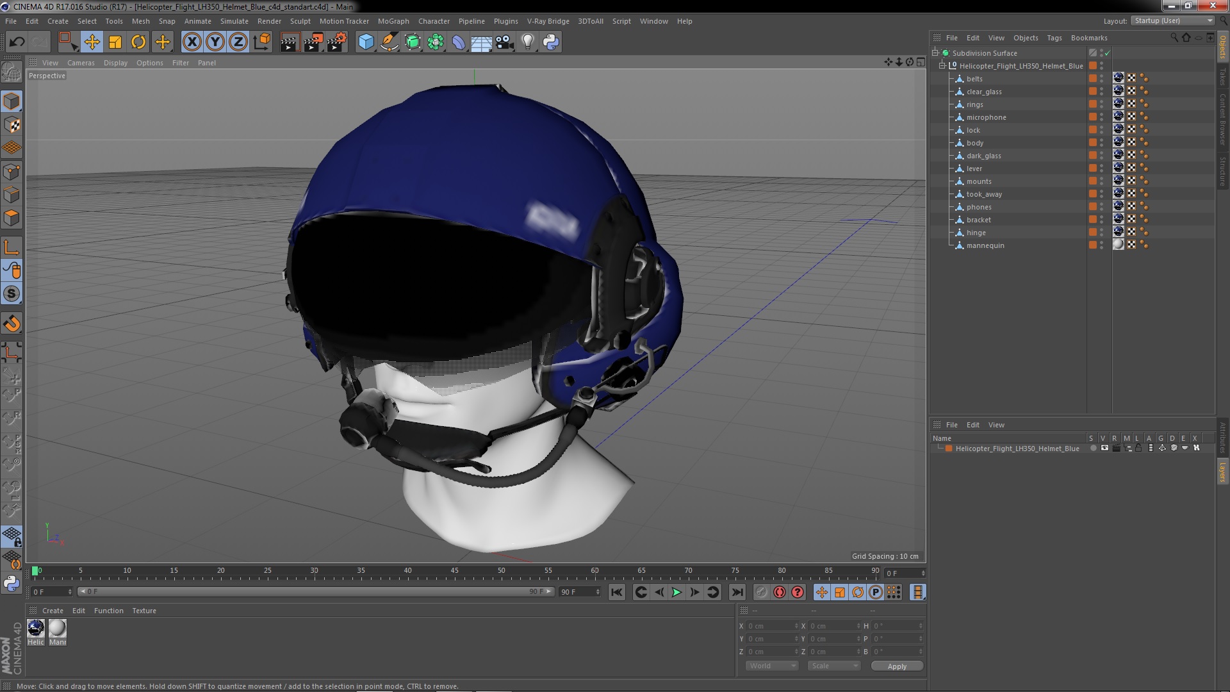Open Material Manager Texture menu
Image resolution: width=1230 pixels, height=692 pixels.
click(144, 611)
